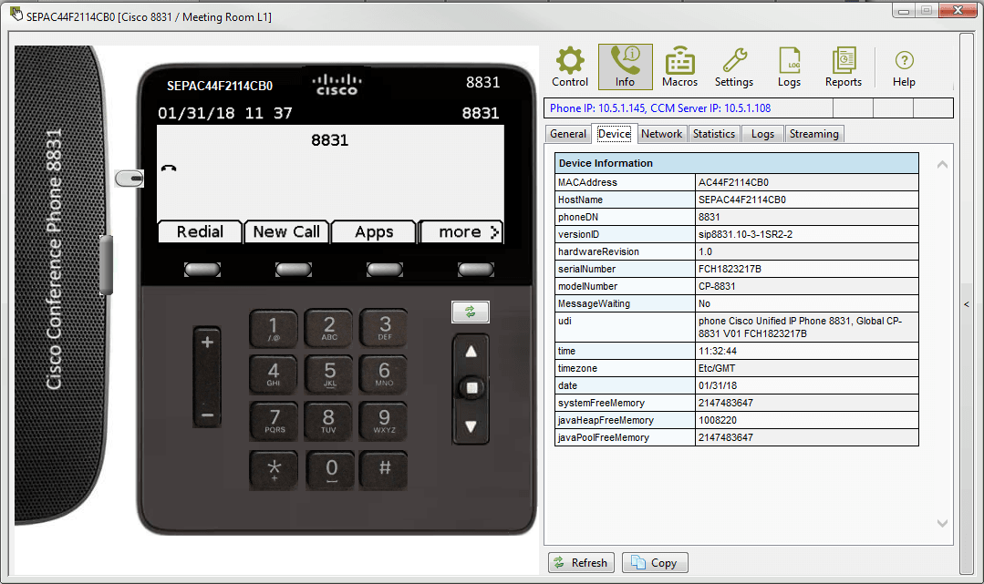Switch to the Streaming tab
984x584 pixels.
[x=814, y=134]
